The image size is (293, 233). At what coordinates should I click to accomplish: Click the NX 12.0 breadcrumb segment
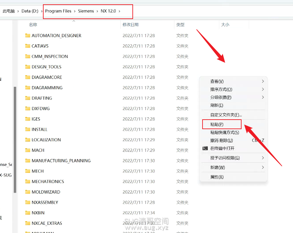(x=108, y=11)
